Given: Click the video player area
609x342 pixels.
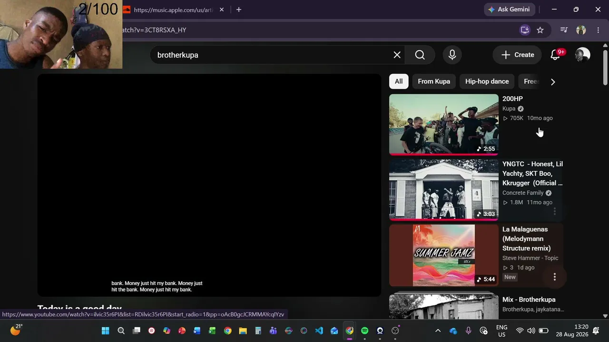Looking at the screenshot, I should [209, 185].
